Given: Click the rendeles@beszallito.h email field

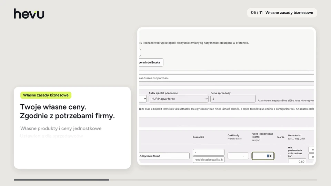Looking at the screenshot, I should pos(209,159).
